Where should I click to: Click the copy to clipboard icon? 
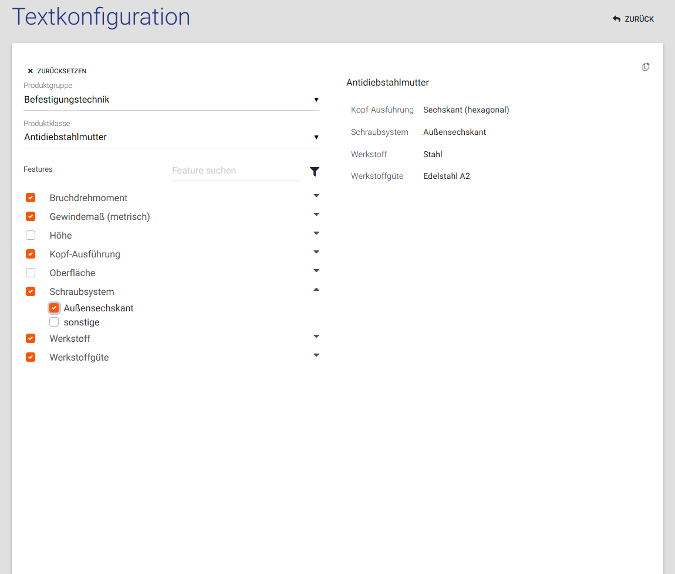click(646, 67)
